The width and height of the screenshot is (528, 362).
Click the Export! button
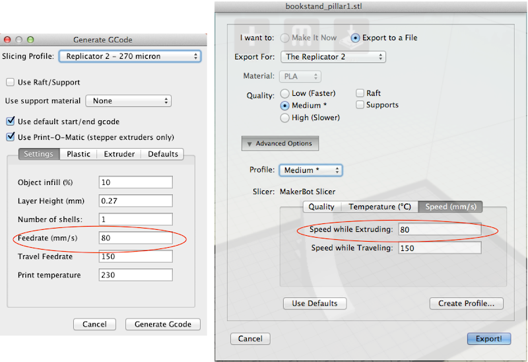coord(489,339)
